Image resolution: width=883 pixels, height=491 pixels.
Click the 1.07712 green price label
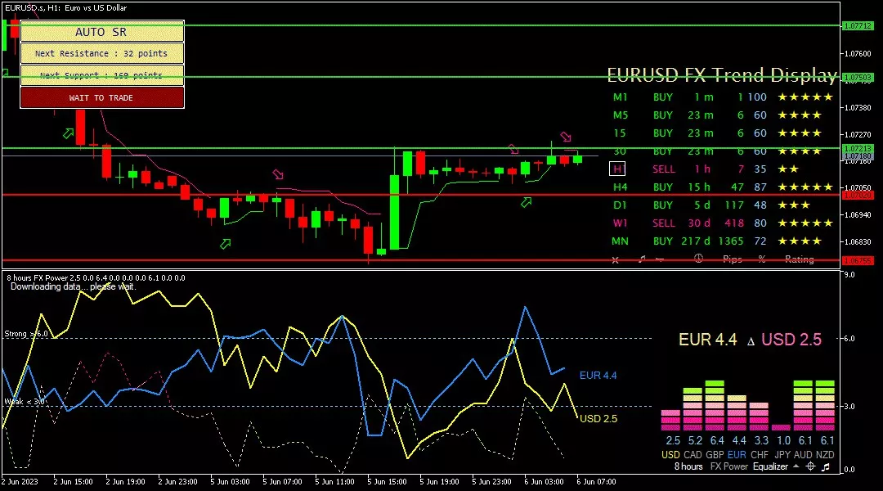pyautogui.click(x=857, y=25)
